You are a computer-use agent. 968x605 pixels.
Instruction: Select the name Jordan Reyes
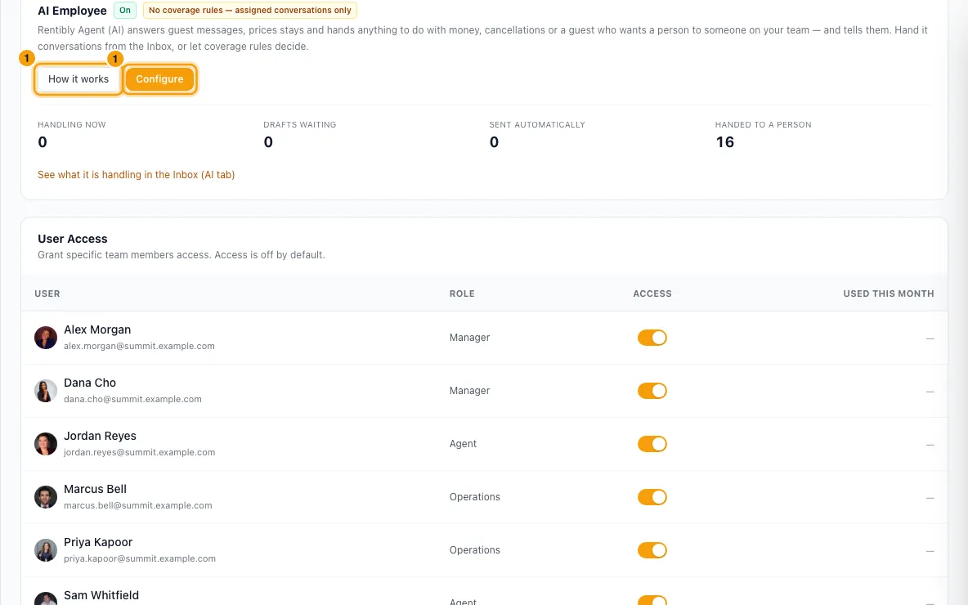tap(100, 436)
